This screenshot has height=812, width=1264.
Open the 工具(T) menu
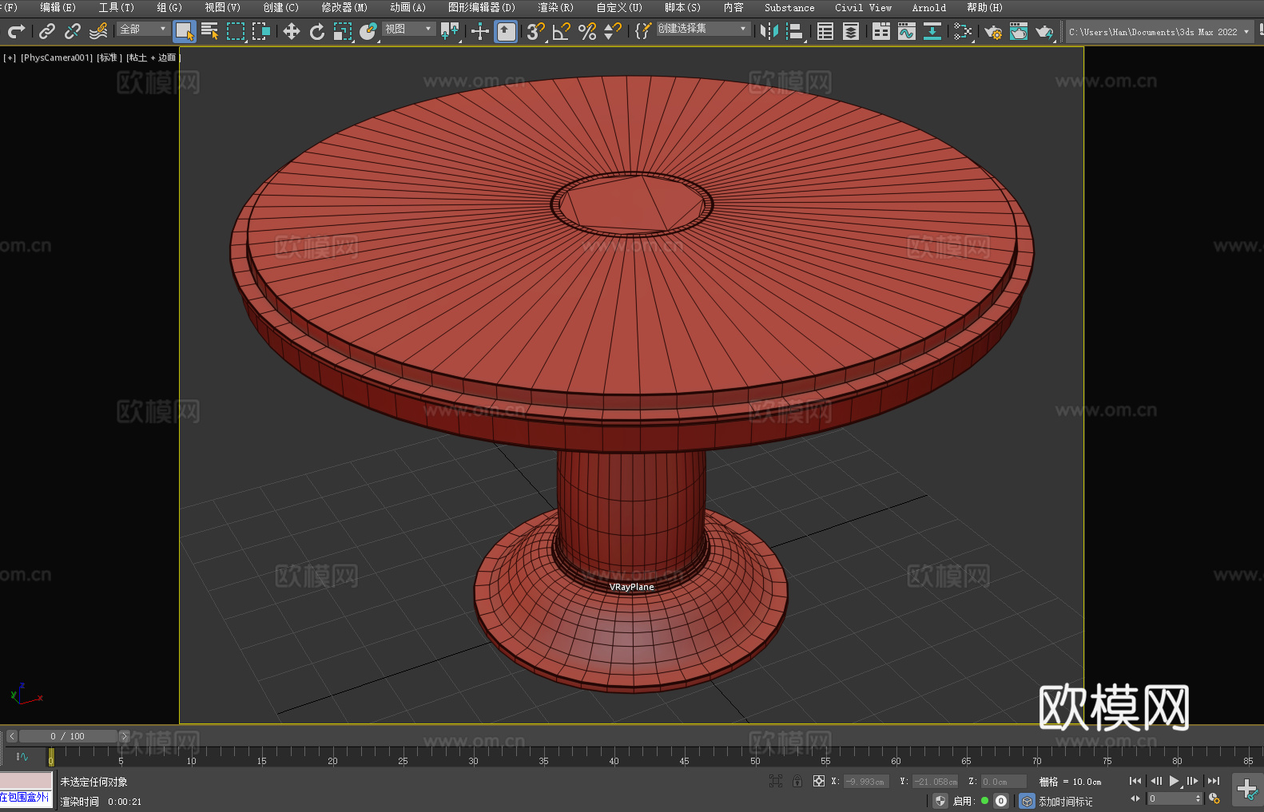pyautogui.click(x=117, y=7)
